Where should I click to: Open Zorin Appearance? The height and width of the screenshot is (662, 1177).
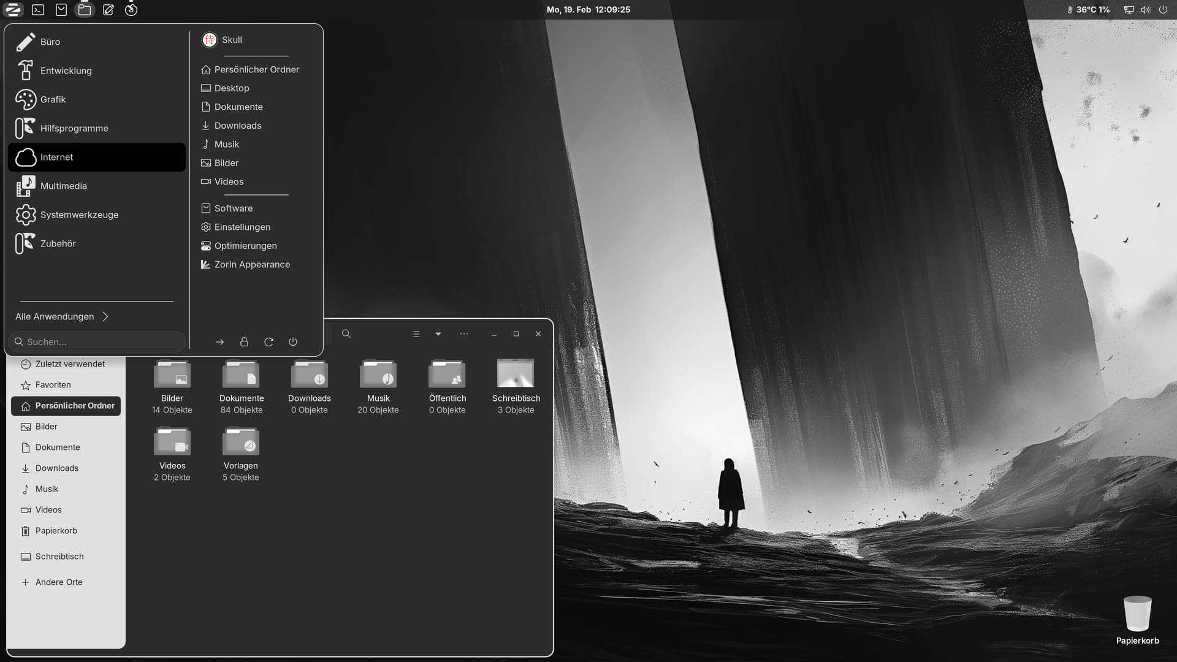point(252,264)
